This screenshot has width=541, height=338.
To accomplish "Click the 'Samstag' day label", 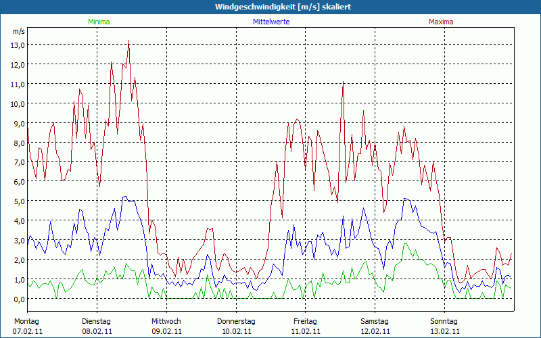I will tap(375, 321).
